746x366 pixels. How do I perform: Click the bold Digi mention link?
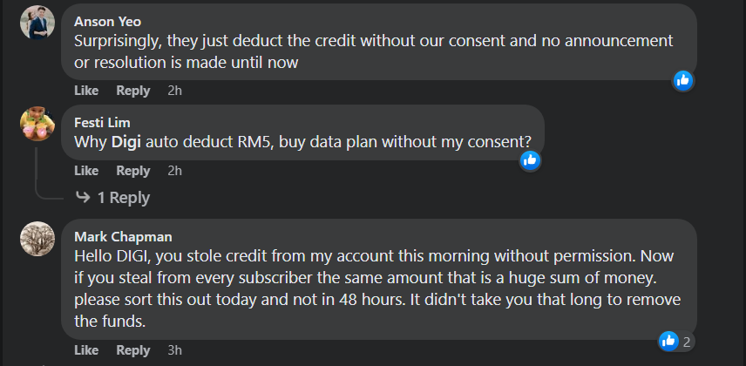click(125, 141)
